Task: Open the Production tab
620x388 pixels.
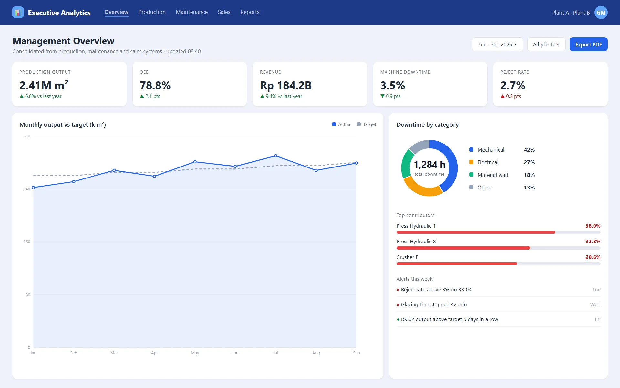Action: click(152, 12)
